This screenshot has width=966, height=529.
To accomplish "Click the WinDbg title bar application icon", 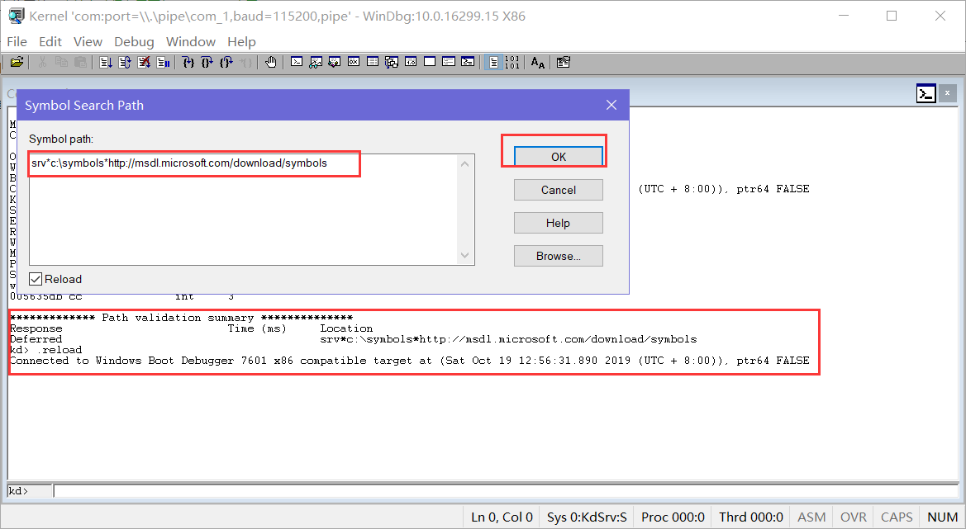I will tap(16, 16).
